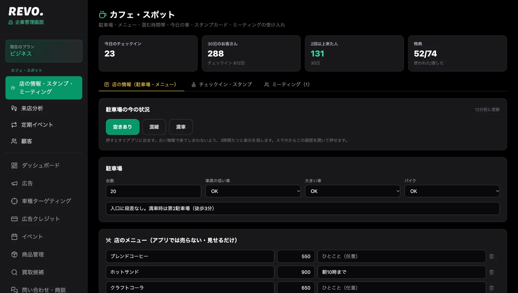Click the price field showing 550
518x293 pixels.
(x=296, y=256)
